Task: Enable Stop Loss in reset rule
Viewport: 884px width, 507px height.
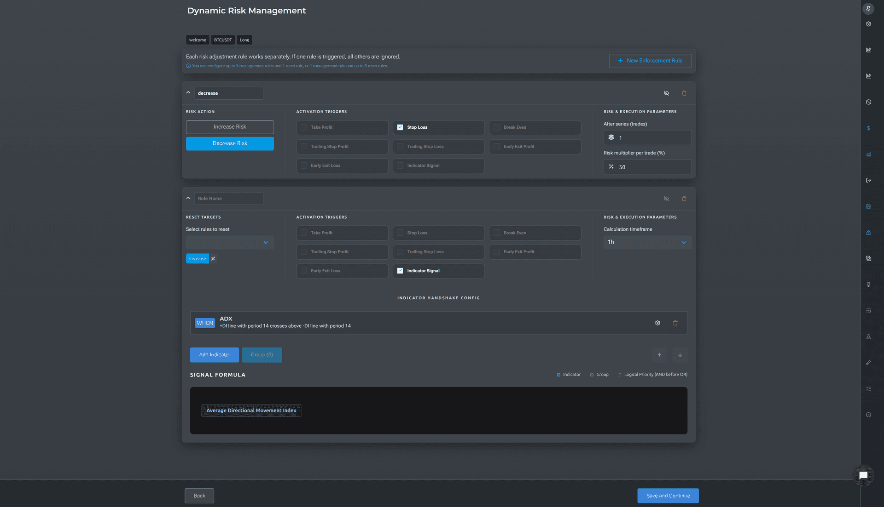Action: (x=400, y=233)
